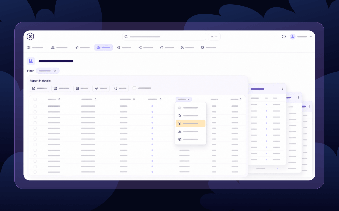Sort by the first table column arrows
This screenshot has width=339, height=211.
[x=59, y=99]
